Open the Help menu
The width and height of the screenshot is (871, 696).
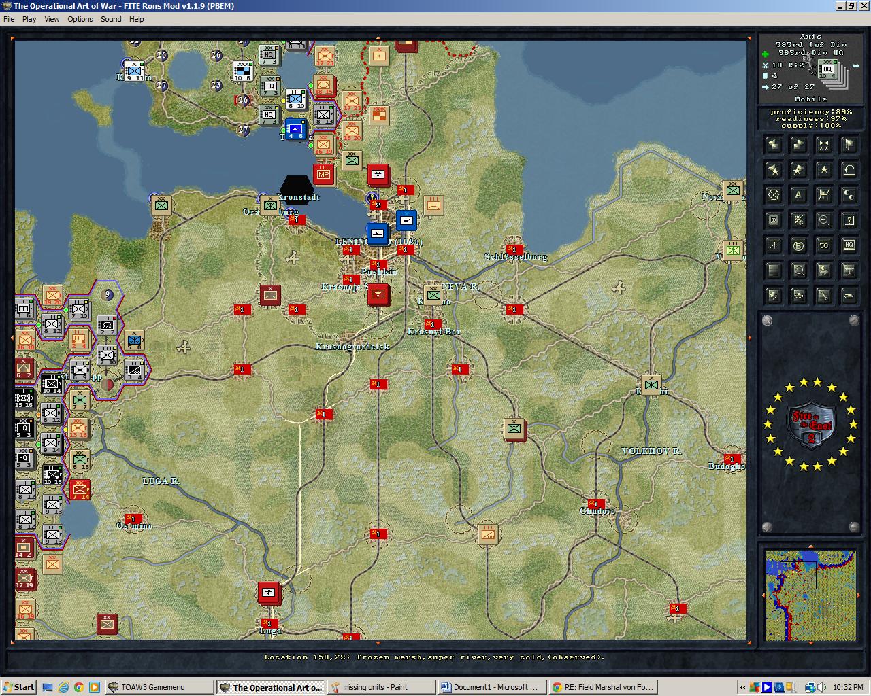(x=137, y=19)
